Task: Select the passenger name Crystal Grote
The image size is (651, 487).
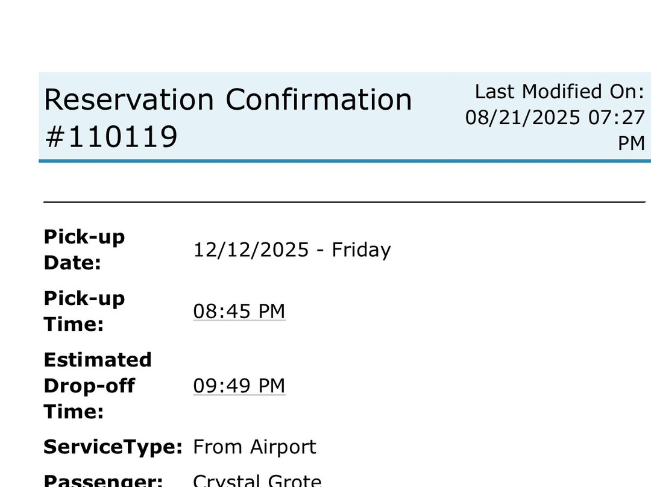Action: [x=257, y=481]
